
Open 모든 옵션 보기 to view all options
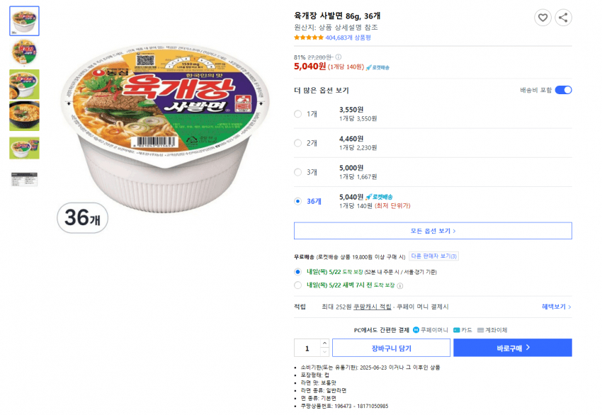[432, 230]
